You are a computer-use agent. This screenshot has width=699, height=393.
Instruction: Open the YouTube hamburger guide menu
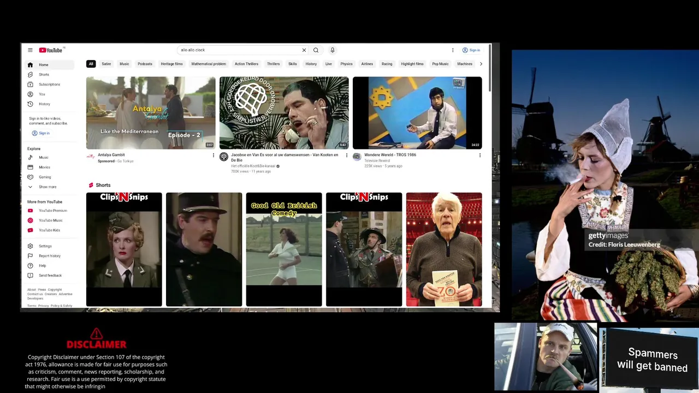pos(30,50)
